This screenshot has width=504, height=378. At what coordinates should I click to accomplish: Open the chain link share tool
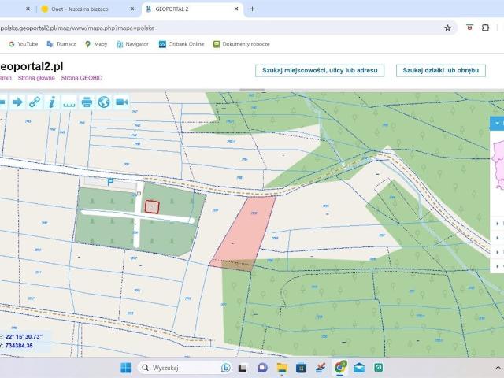click(x=35, y=102)
